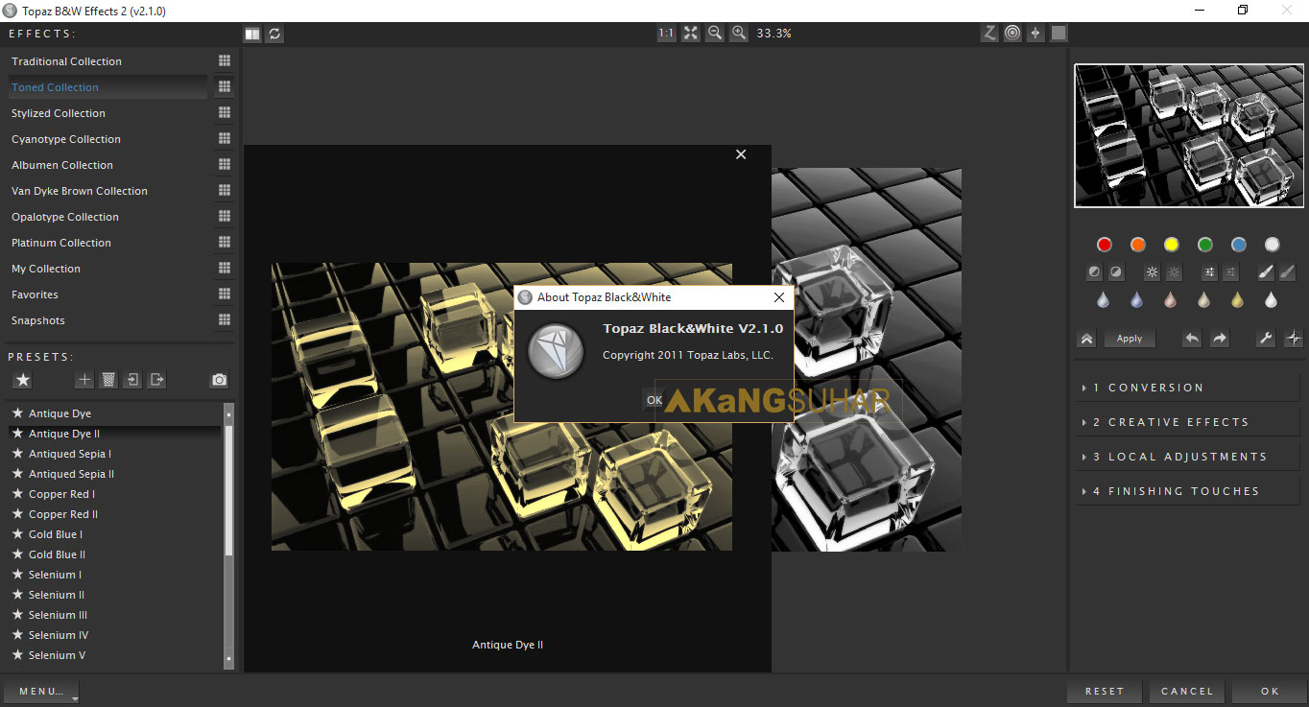Expand the 3 Local Adjustments section
The image size is (1309, 707).
click(x=1187, y=457)
